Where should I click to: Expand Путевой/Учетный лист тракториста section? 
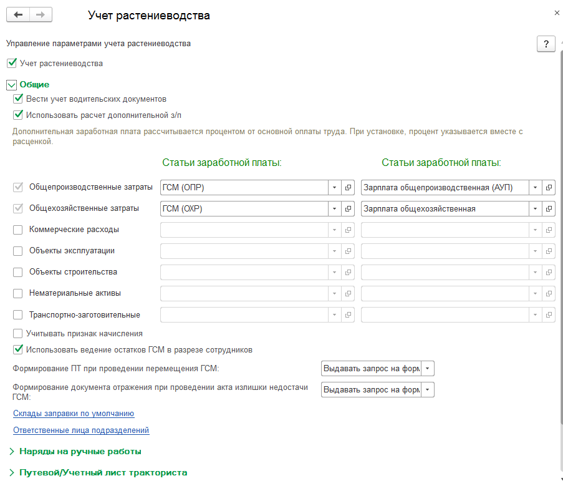click(12, 473)
